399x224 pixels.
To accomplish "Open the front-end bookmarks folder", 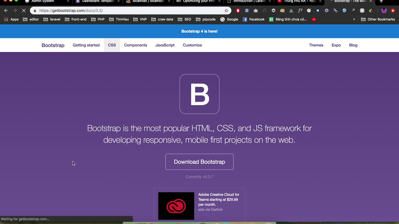I will pyautogui.click(x=76, y=19).
